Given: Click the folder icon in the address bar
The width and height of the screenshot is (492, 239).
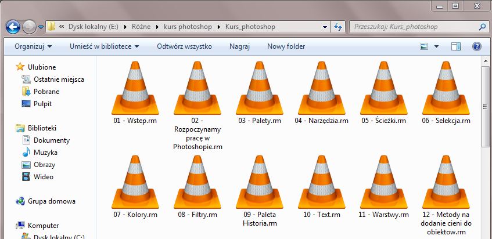Looking at the screenshot, I should click(51, 27).
